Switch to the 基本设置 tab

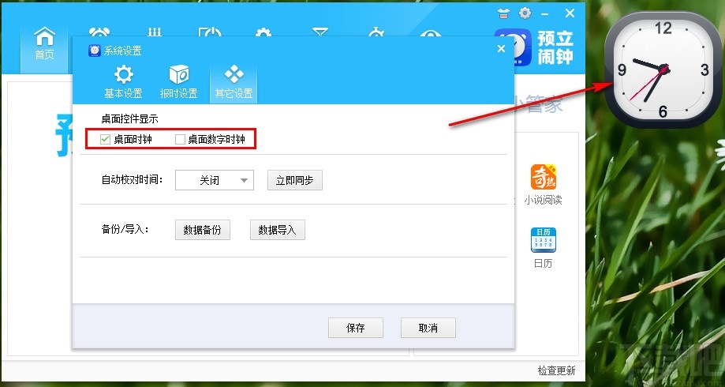(123, 82)
